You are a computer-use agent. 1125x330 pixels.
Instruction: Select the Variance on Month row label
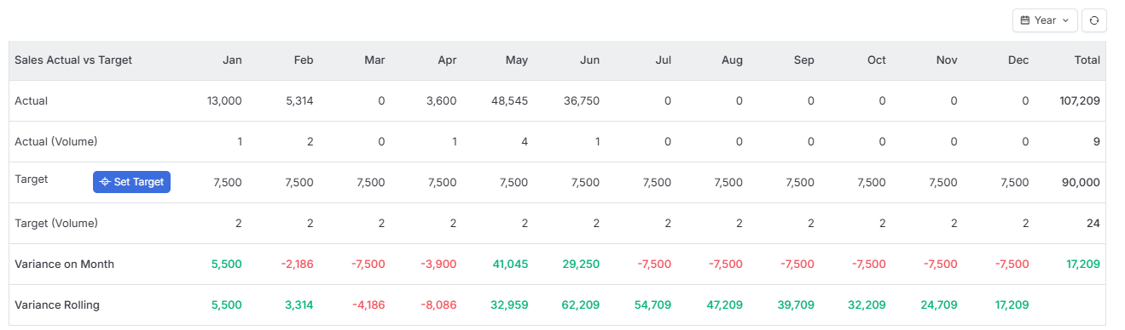pos(64,265)
